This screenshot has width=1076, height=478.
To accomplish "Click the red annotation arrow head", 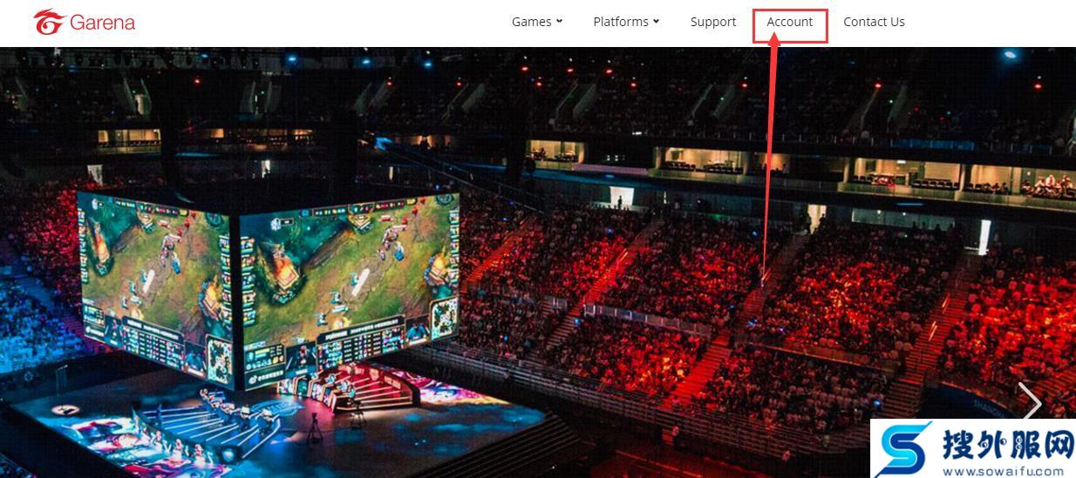I will [774, 47].
